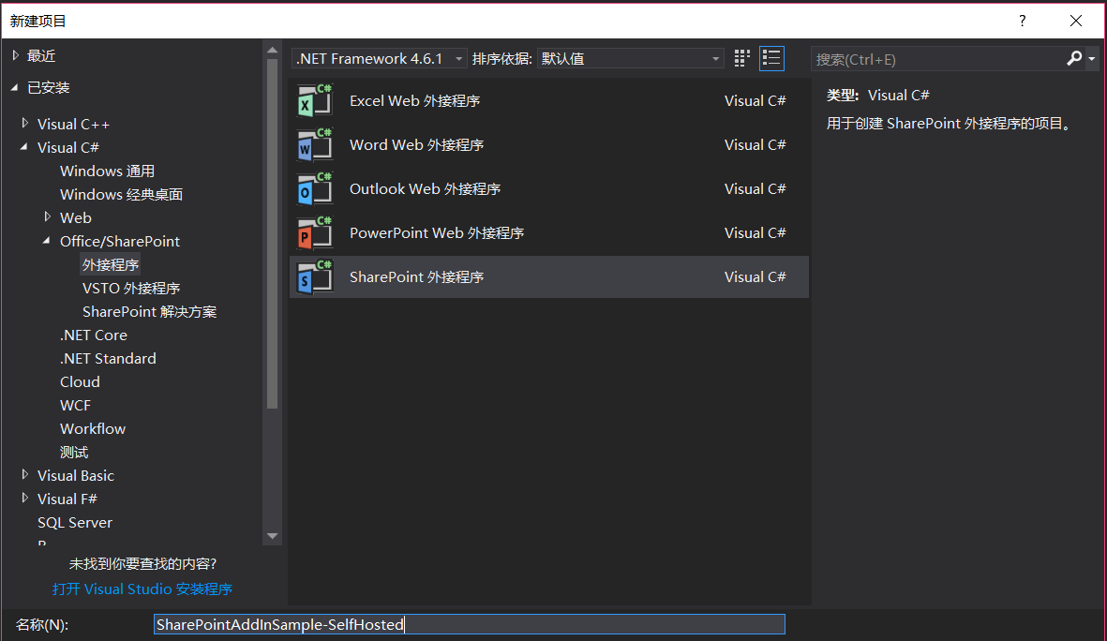
Task: Select the Excel Web 外接程序 template icon
Action: pos(313,100)
